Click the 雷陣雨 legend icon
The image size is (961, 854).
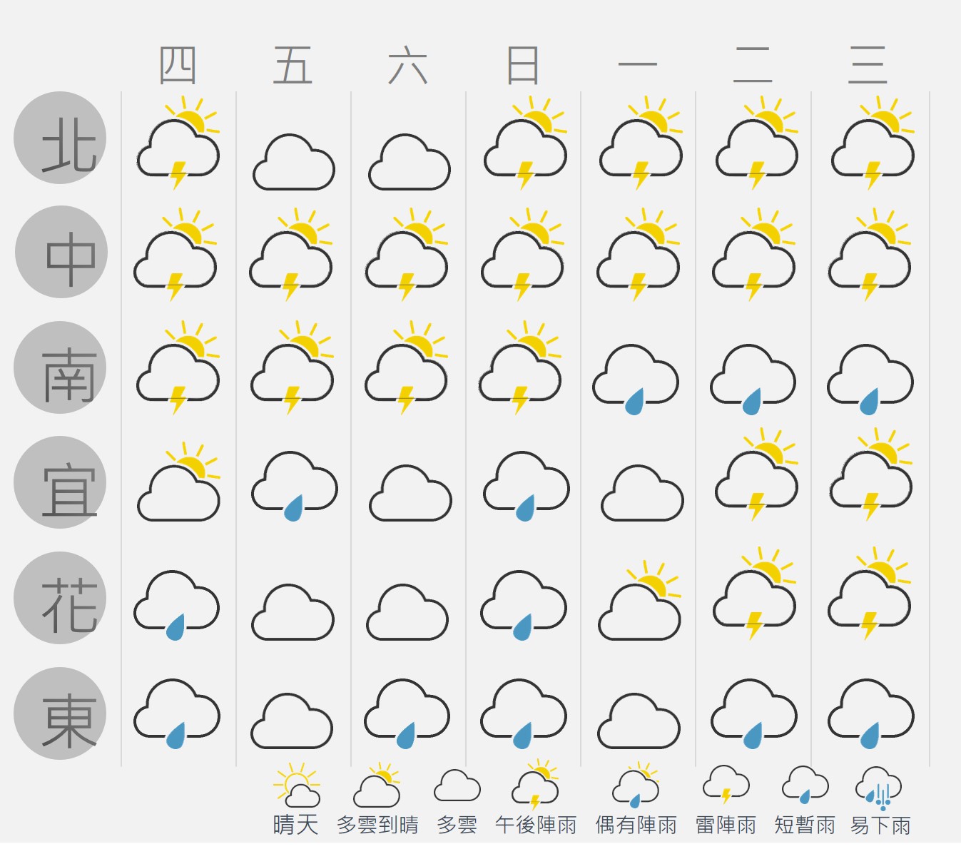726,785
